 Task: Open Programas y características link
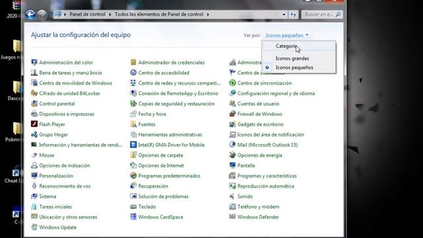tap(267, 176)
